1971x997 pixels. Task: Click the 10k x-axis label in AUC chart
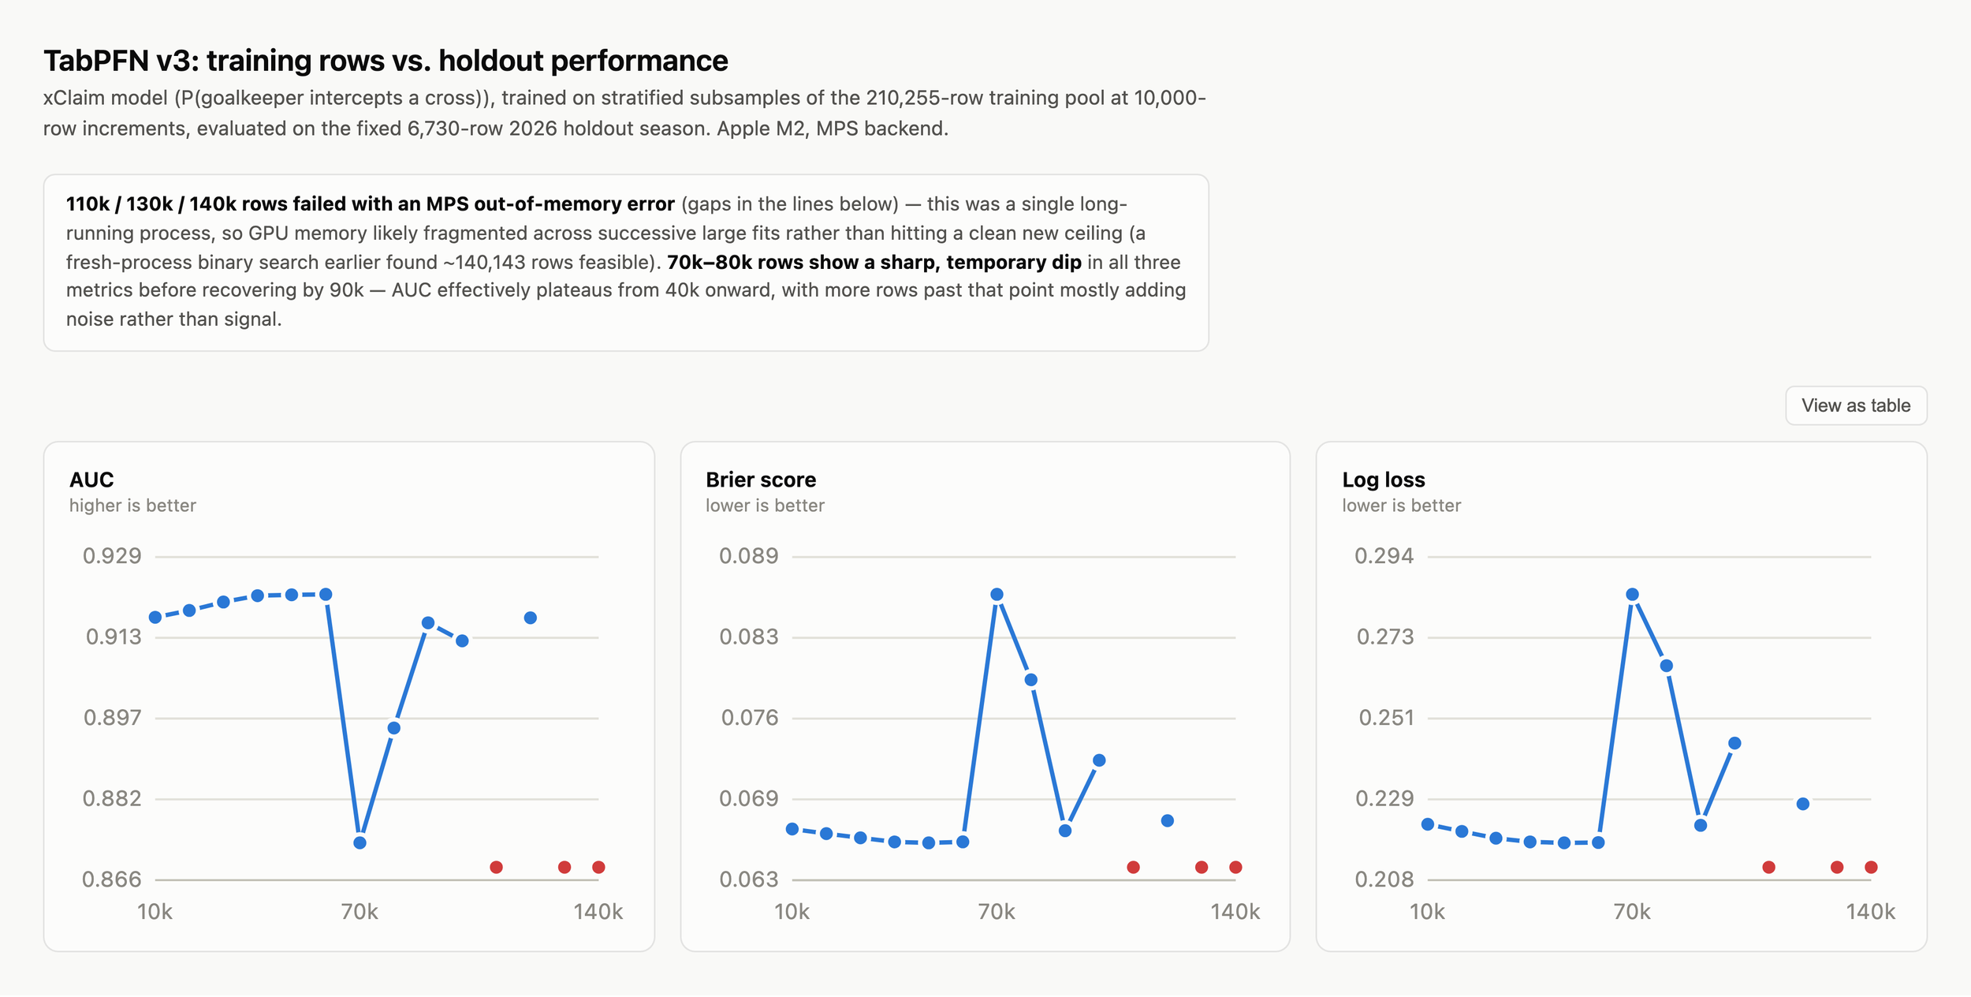coord(155,912)
